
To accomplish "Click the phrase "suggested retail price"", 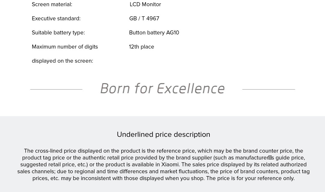I will 47,165.
